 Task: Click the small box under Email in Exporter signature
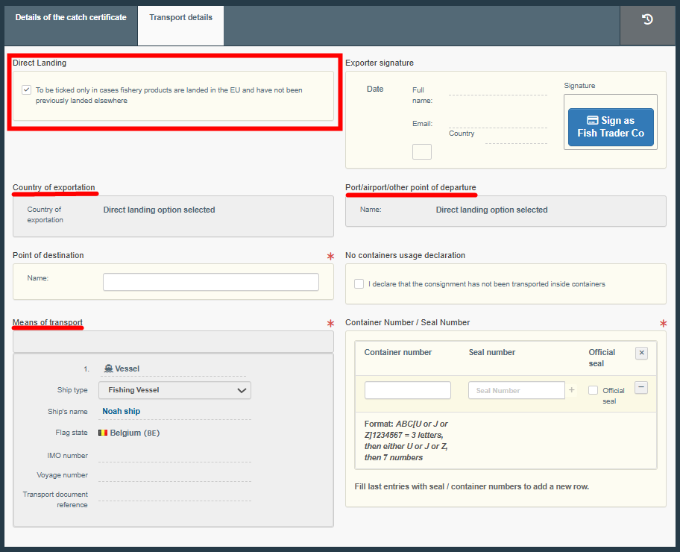(x=422, y=151)
